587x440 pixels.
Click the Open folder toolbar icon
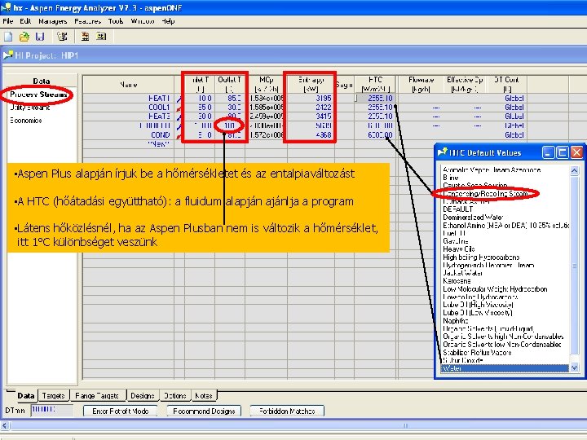tap(24, 37)
